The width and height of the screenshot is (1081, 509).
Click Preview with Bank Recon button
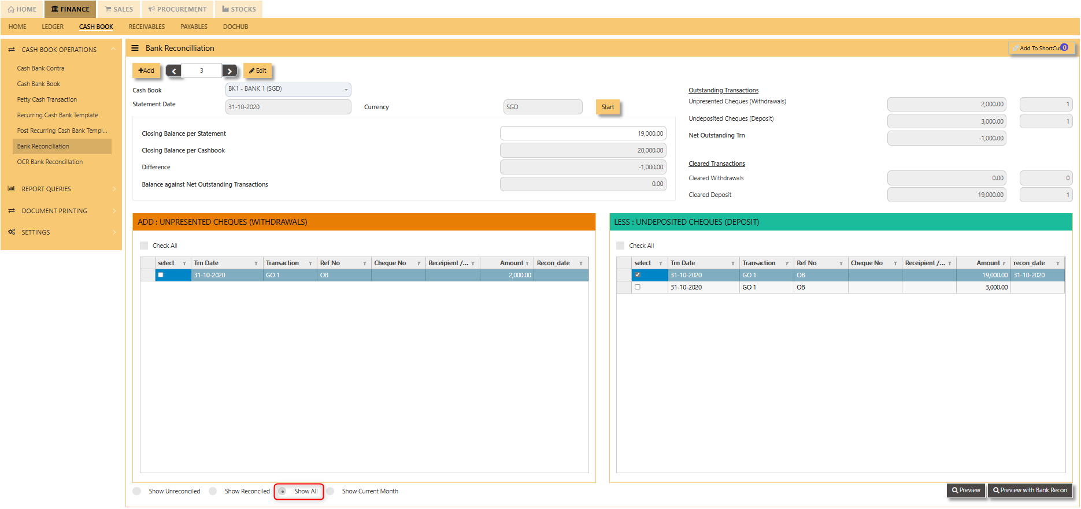point(1030,491)
